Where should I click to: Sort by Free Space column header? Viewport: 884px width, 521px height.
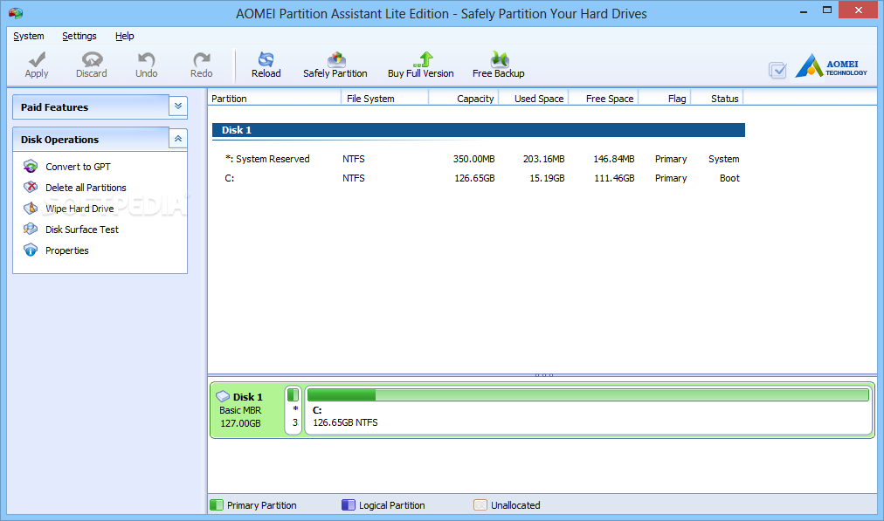(x=604, y=98)
